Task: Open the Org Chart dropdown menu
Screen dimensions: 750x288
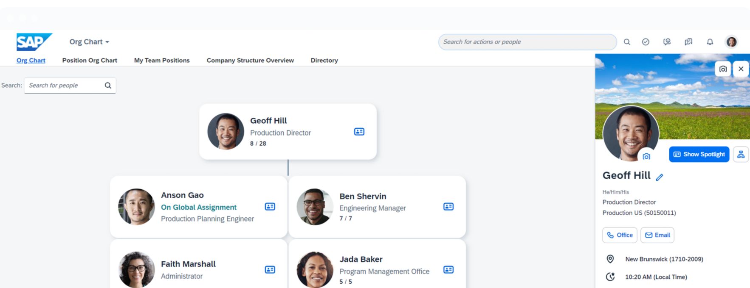Action: pos(89,42)
